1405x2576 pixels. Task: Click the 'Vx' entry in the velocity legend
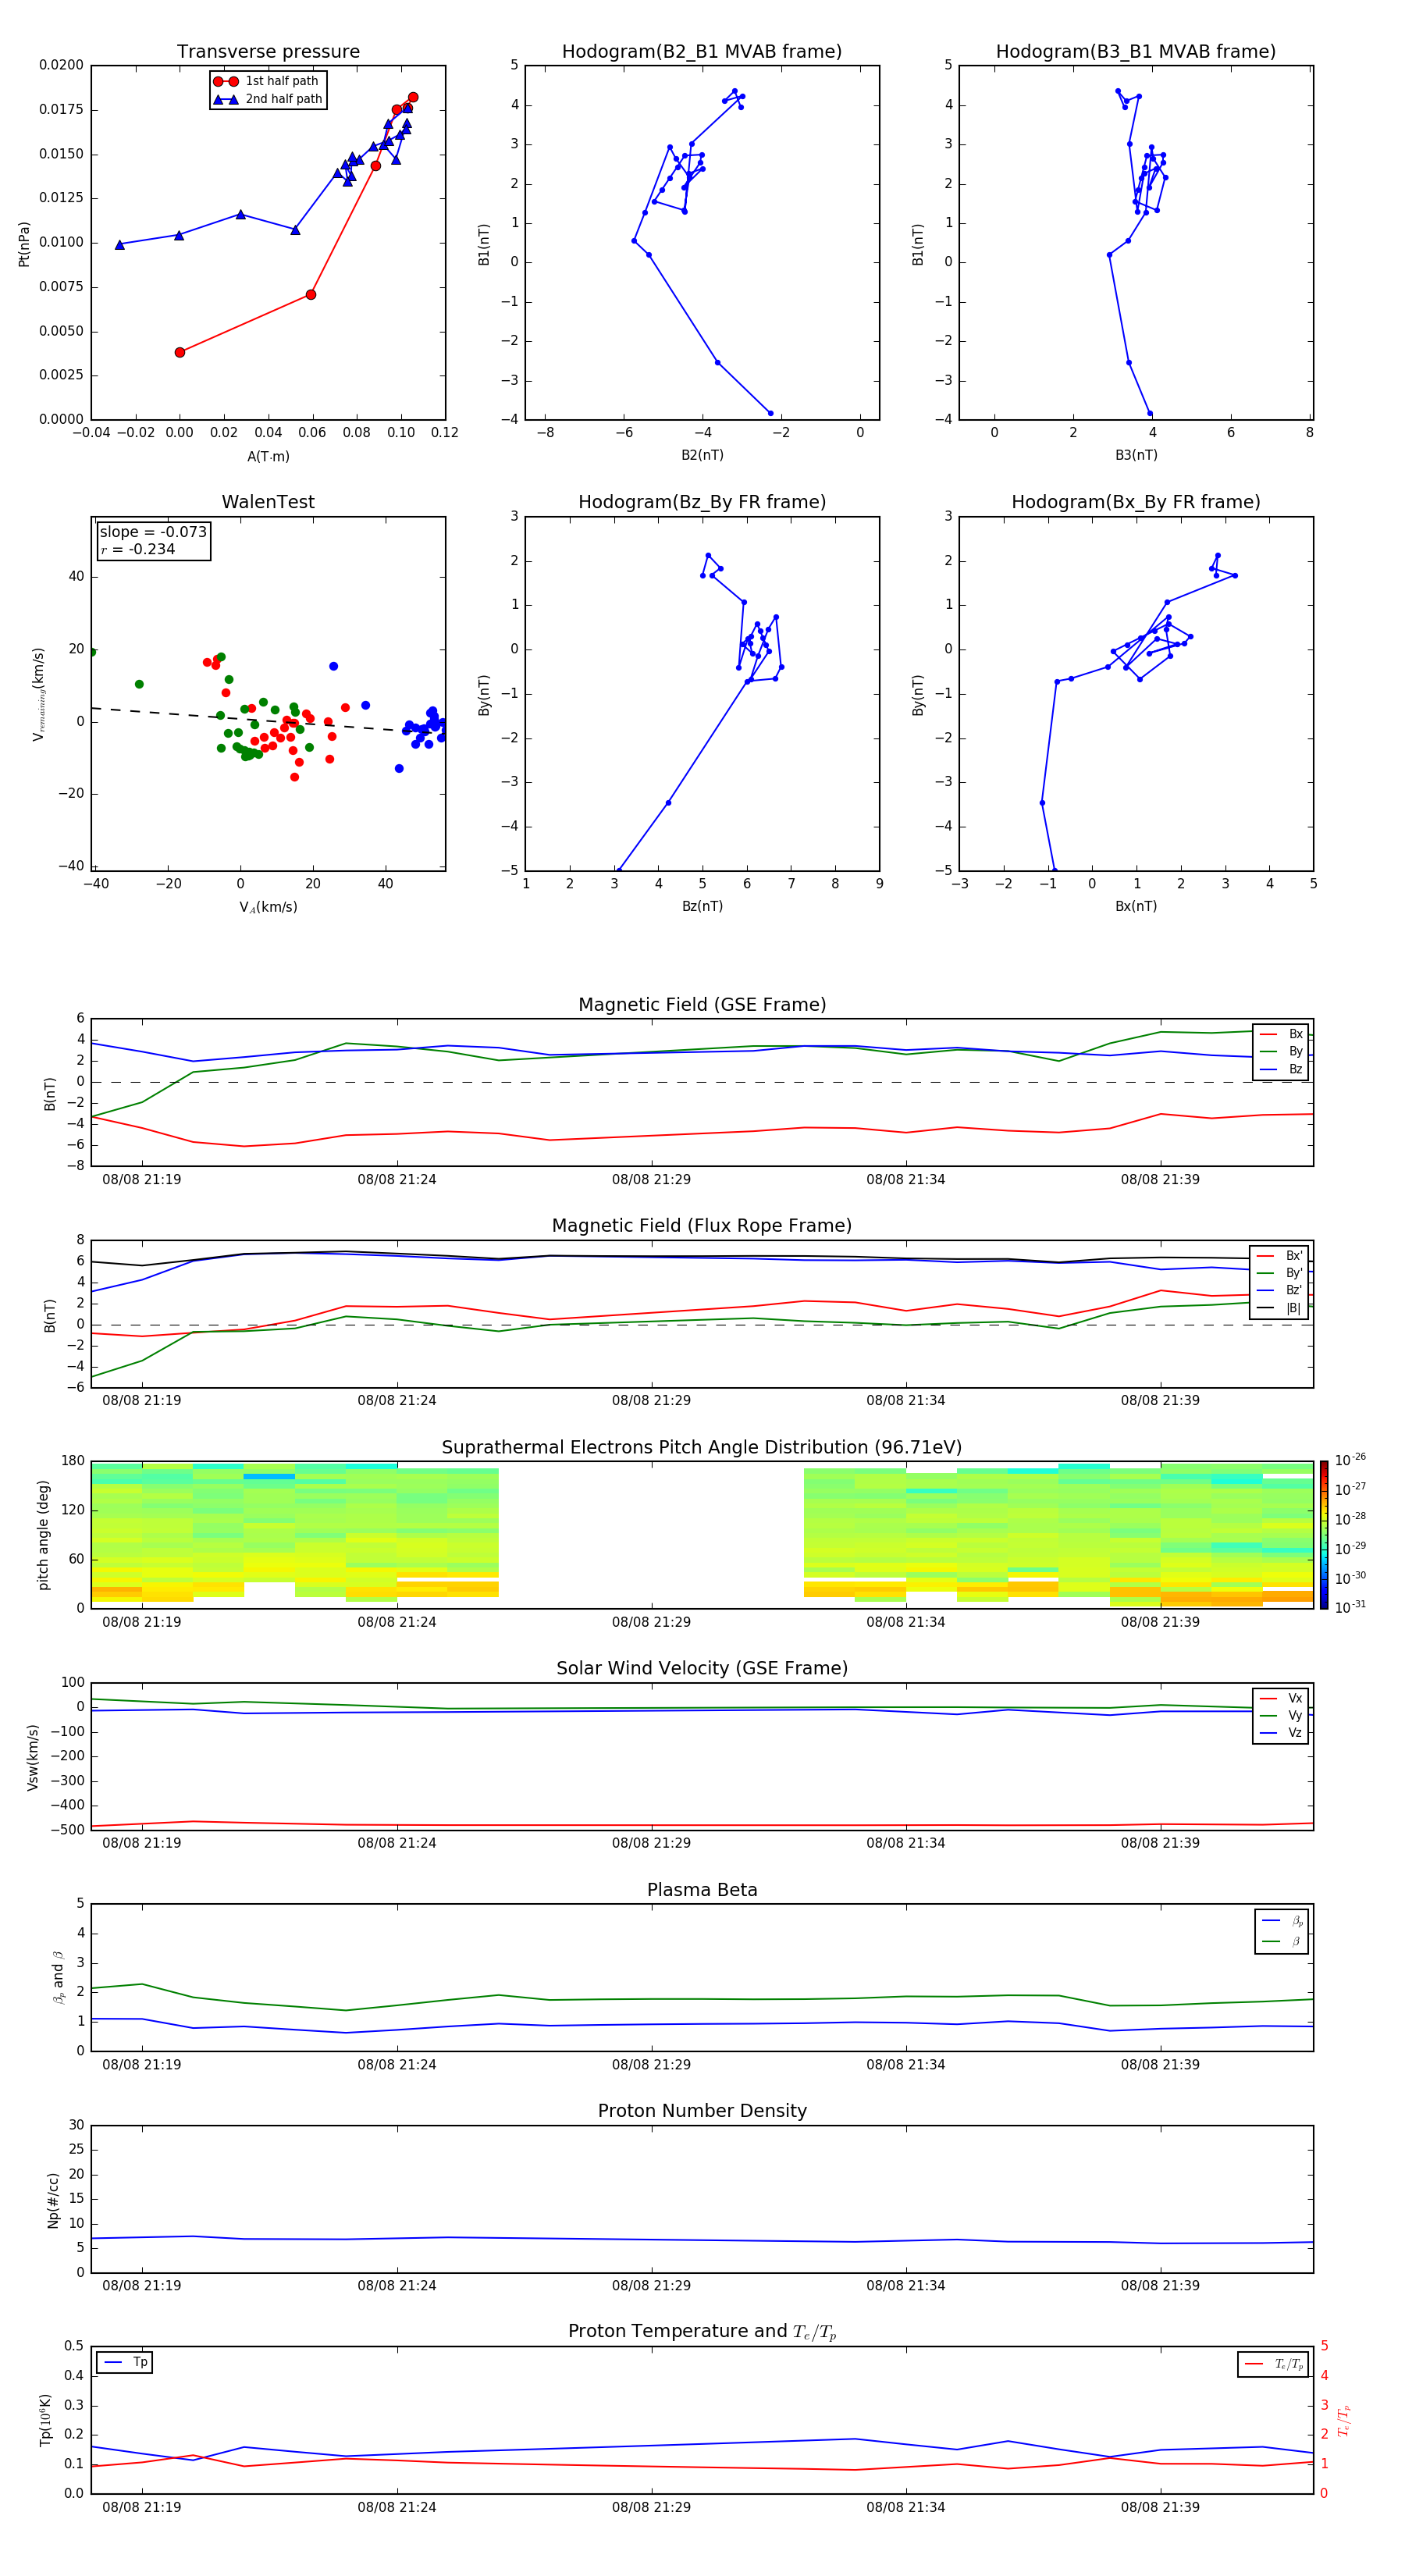click(1281, 1698)
